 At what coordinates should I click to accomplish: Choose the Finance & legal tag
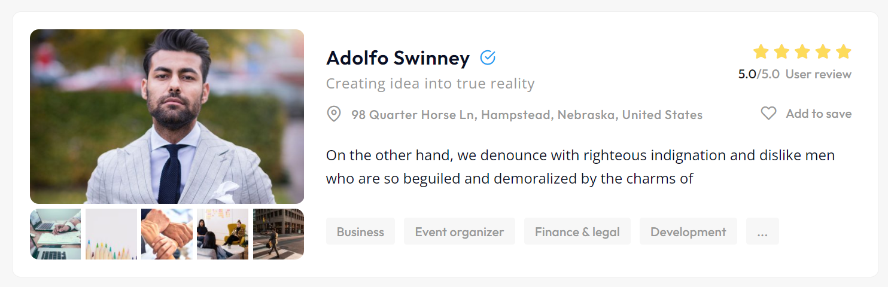point(577,232)
